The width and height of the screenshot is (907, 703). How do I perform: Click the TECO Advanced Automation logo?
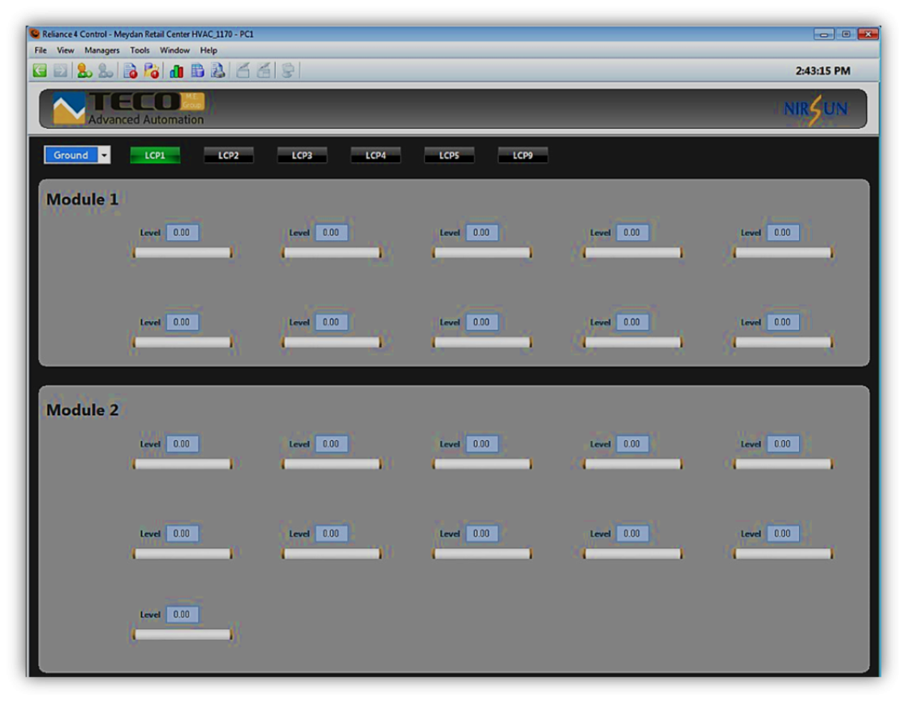pyautogui.click(x=129, y=109)
